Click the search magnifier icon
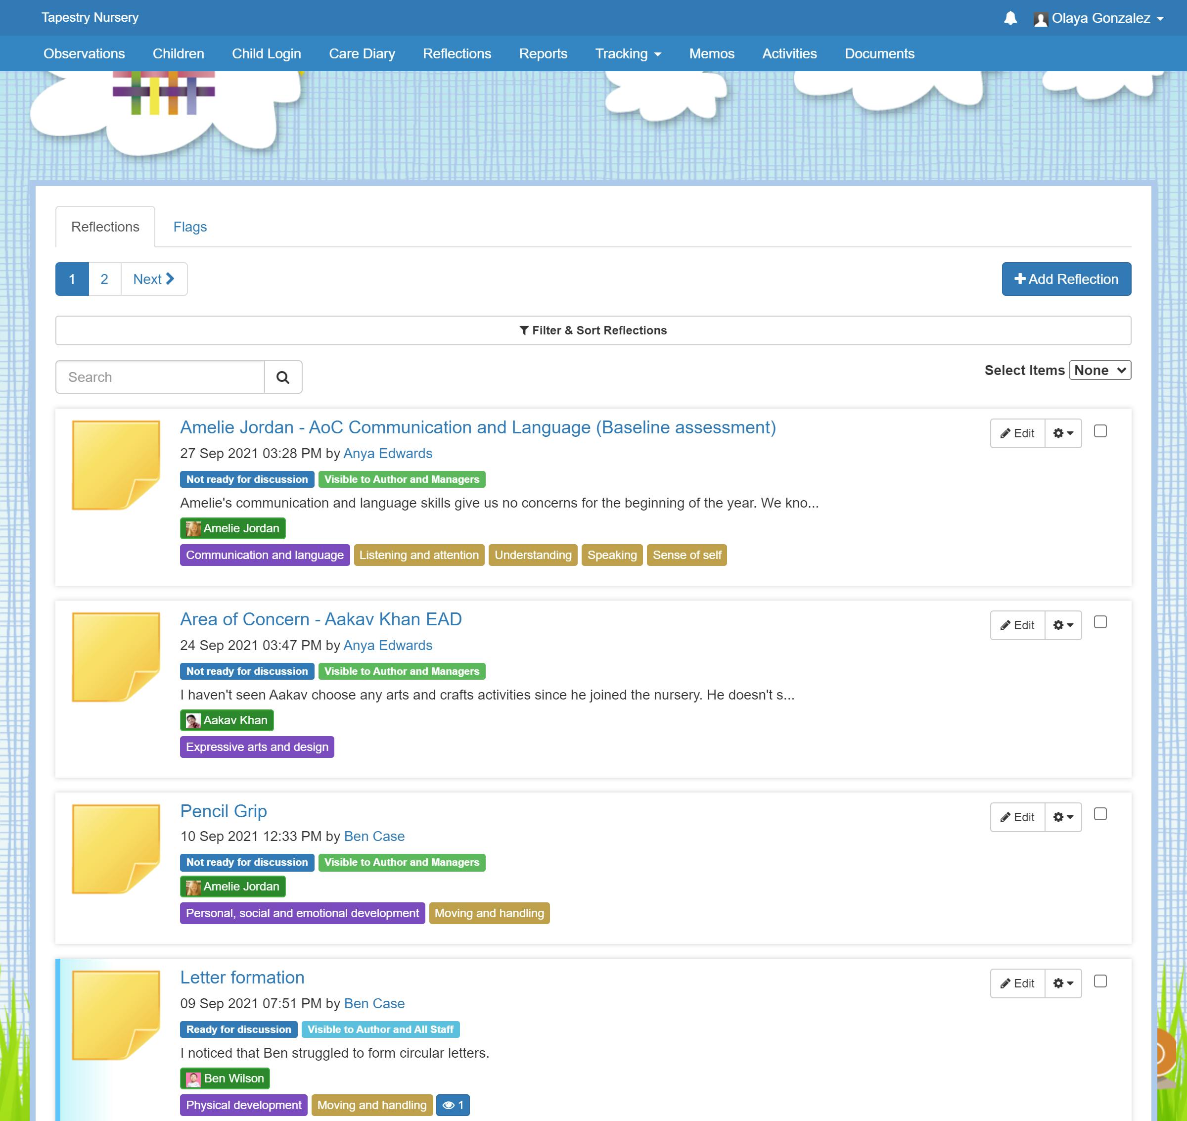The height and width of the screenshot is (1121, 1187). 282,377
